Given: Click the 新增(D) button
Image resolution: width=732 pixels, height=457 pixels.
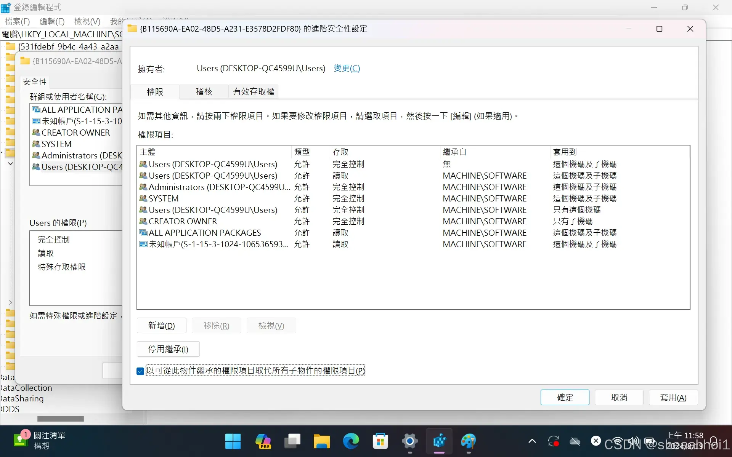Looking at the screenshot, I should click(x=161, y=326).
